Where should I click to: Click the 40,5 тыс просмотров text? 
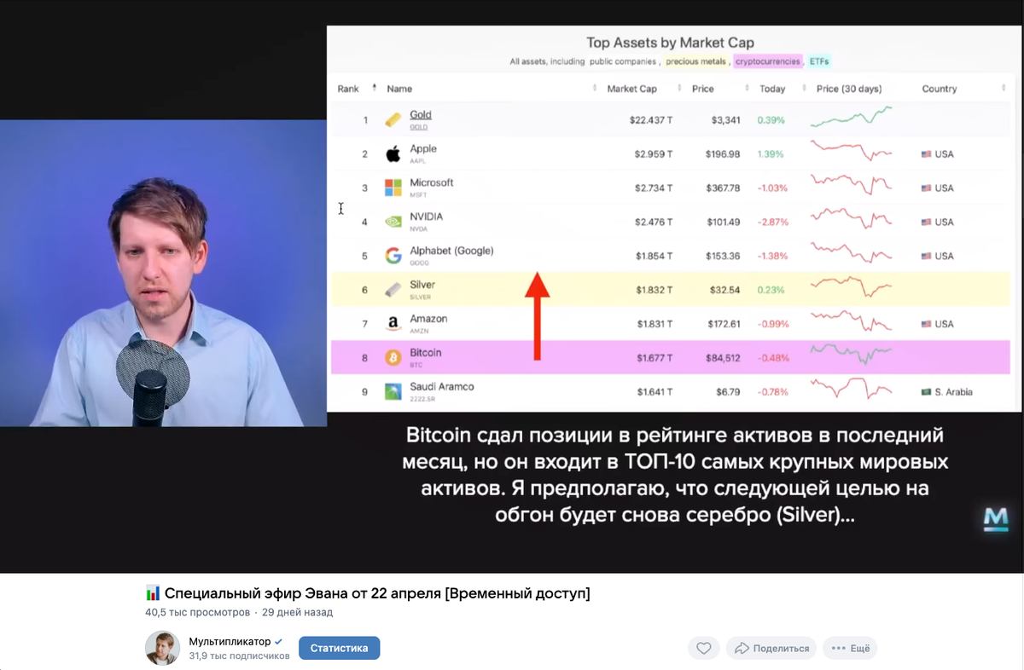coord(198,612)
